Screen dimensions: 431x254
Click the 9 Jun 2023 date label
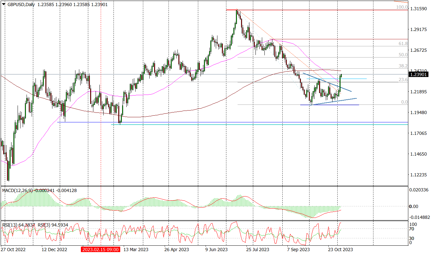tap(216, 250)
